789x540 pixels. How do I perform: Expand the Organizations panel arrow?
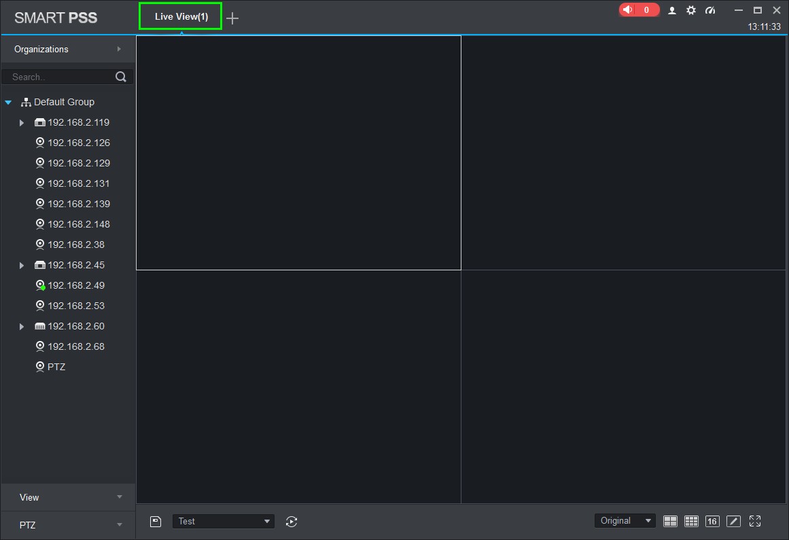119,49
